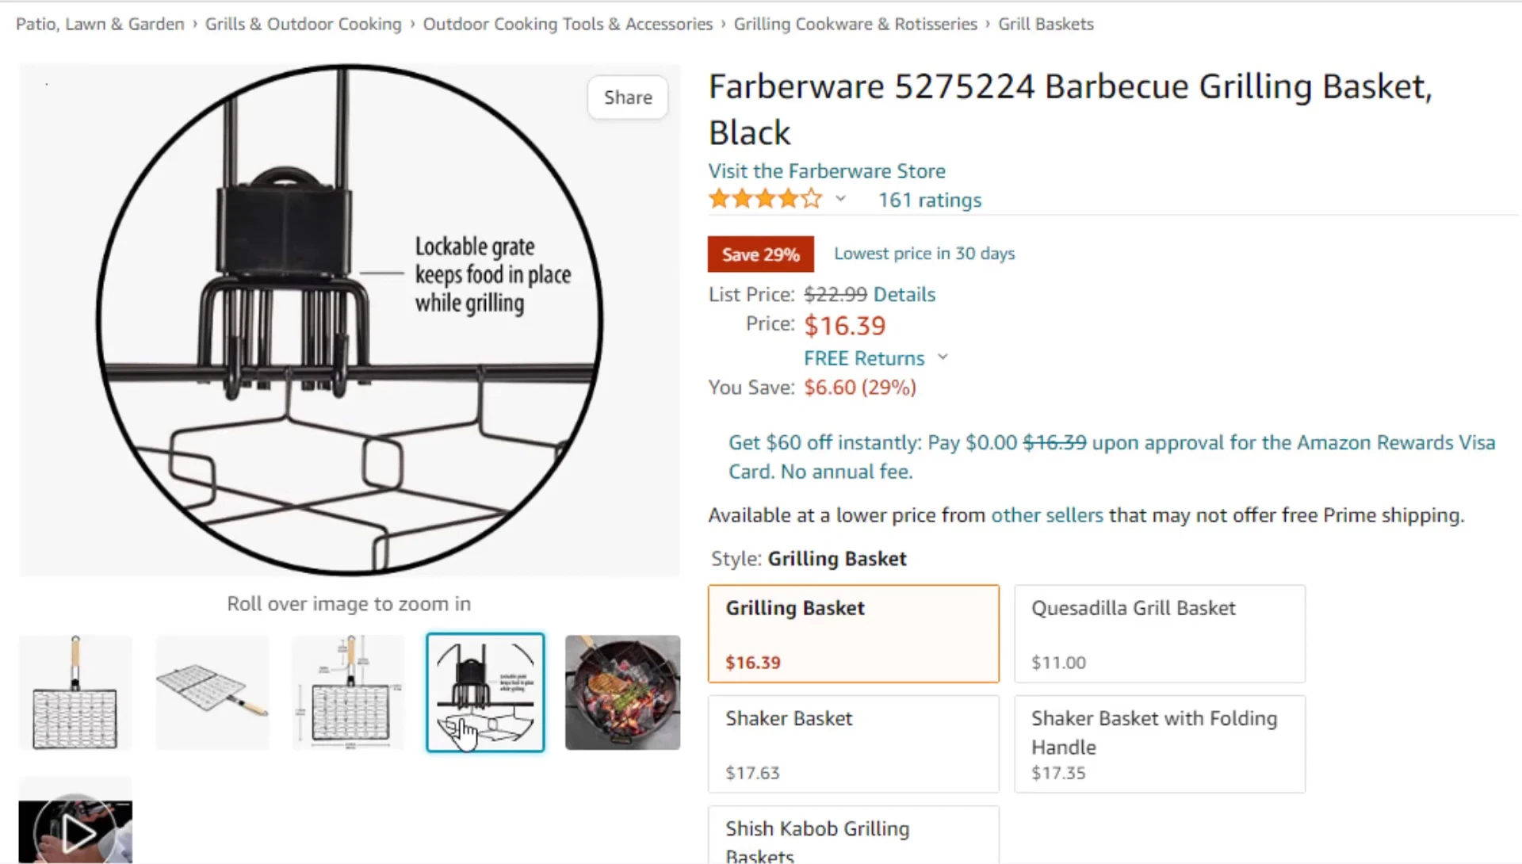This screenshot has width=1522, height=864.
Task: Select the lockable grate closeup thumbnail
Action: coord(485,693)
